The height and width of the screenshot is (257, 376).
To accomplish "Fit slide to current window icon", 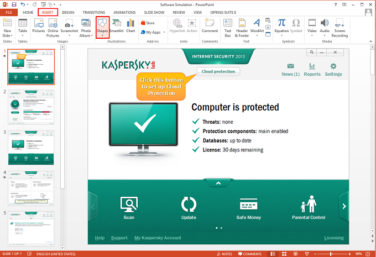I will pos(368,254).
